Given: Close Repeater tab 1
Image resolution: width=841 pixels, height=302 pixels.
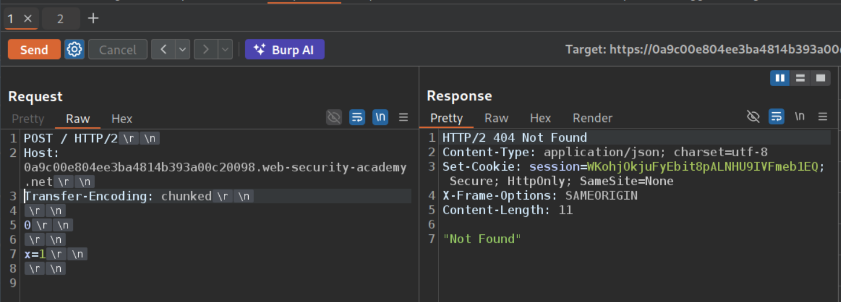Looking at the screenshot, I should click(27, 19).
